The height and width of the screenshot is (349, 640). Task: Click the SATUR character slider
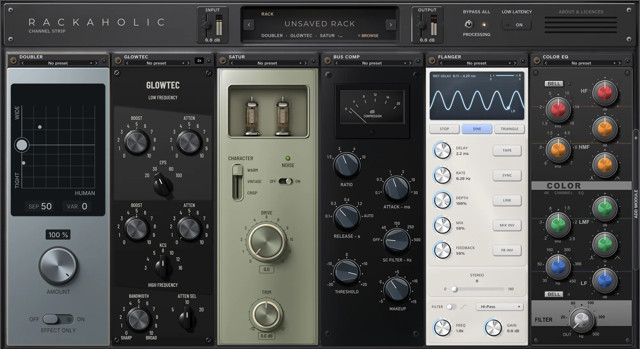point(237,182)
